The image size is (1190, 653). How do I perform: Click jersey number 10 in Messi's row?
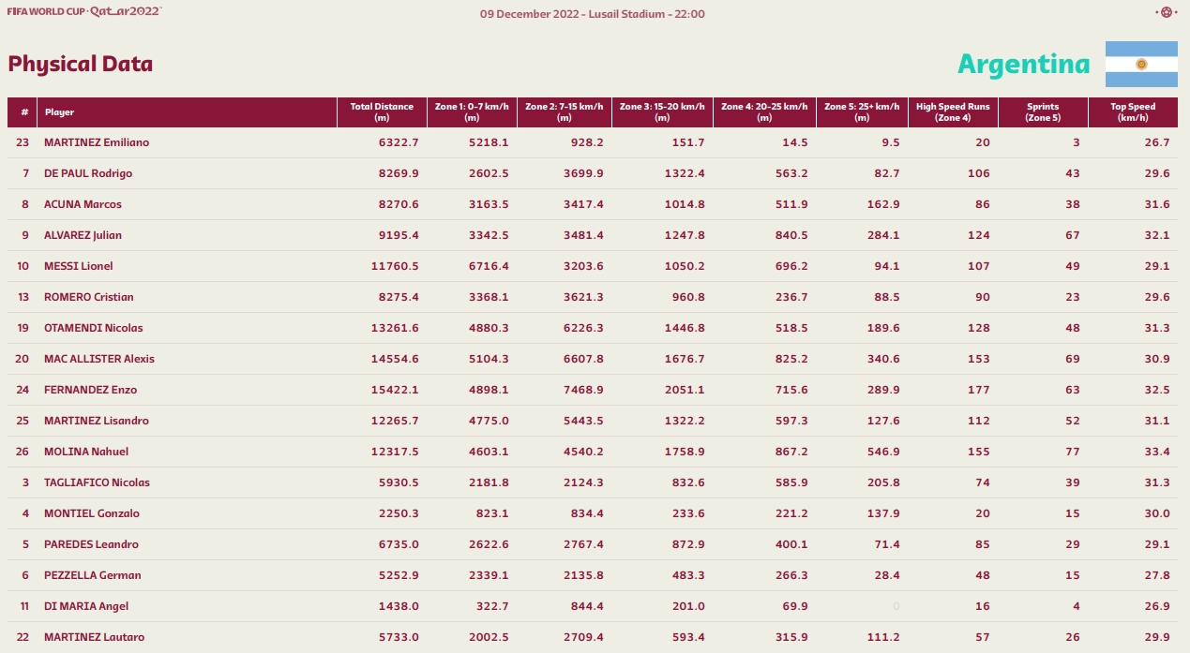[x=23, y=266]
